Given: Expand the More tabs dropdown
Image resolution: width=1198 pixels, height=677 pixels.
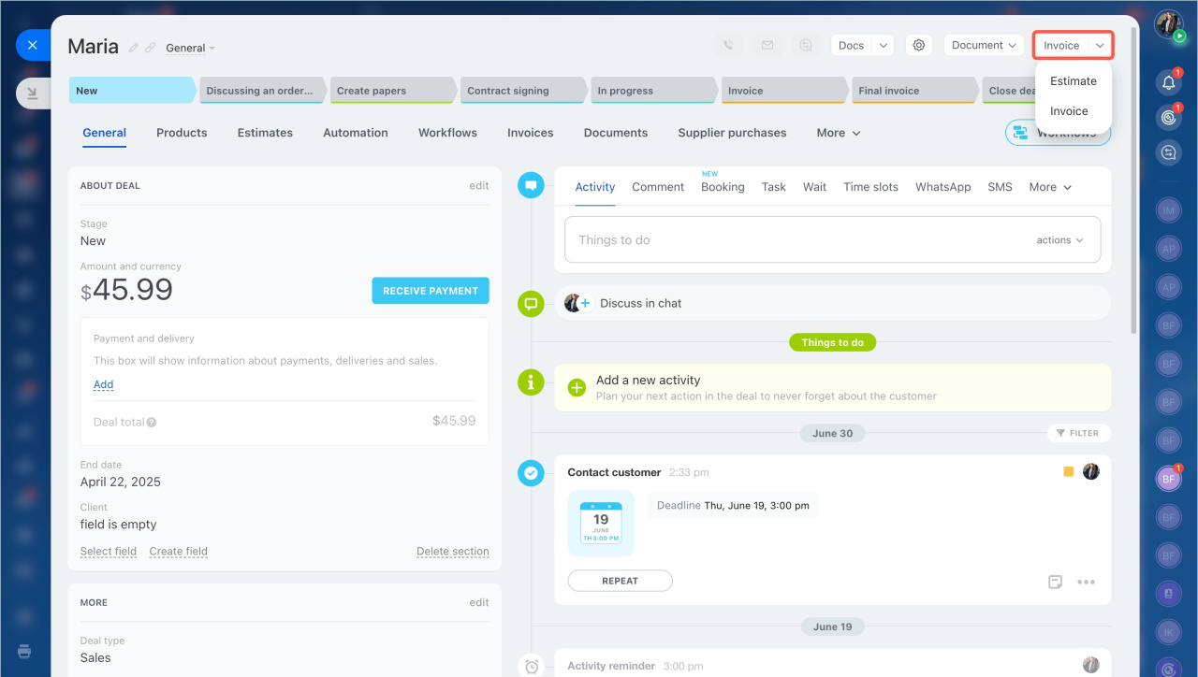Looking at the screenshot, I should (838, 133).
